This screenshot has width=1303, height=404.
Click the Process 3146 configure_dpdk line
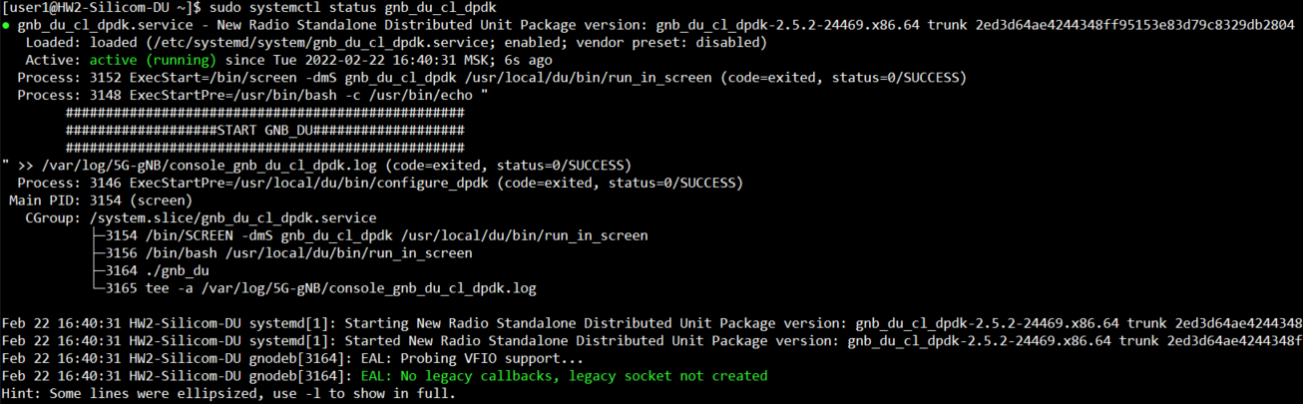(379, 183)
